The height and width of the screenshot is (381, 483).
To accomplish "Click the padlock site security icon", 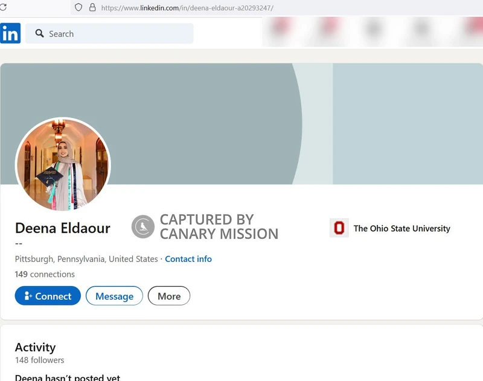I will pos(92,8).
